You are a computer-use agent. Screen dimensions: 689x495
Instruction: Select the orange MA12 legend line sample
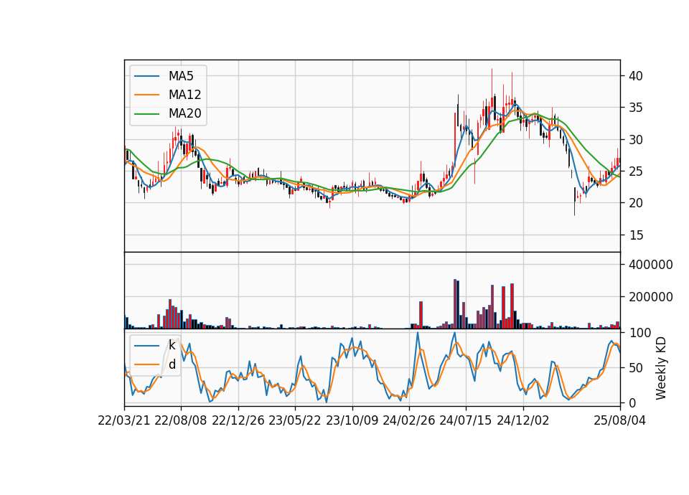pos(146,95)
